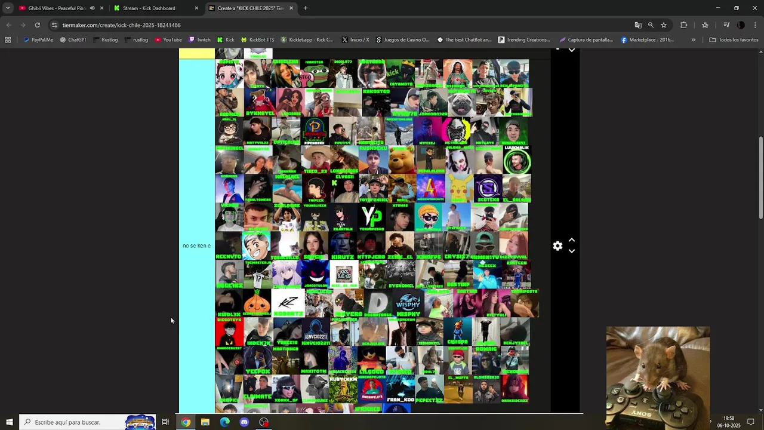Open the Chrome three-dot menu
This screenshot has width=764, height=430.
pyautogui.click(x=755, y=25)
